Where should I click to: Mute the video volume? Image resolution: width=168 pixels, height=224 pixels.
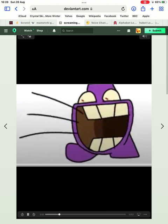(x=145, y=36)
